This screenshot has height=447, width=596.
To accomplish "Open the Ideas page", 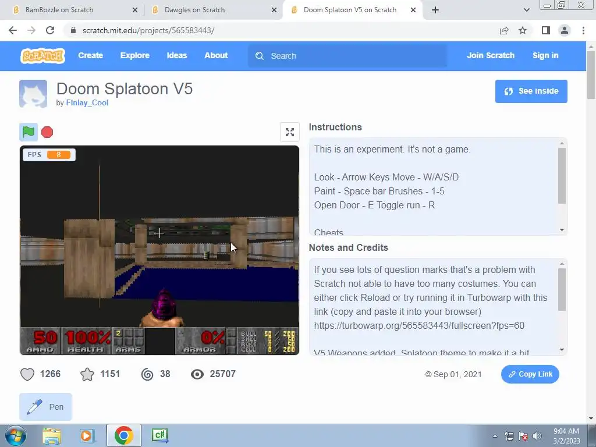I will (x=177, y=55).
